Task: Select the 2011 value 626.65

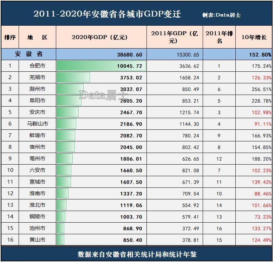Action: [x=190, y=159]
